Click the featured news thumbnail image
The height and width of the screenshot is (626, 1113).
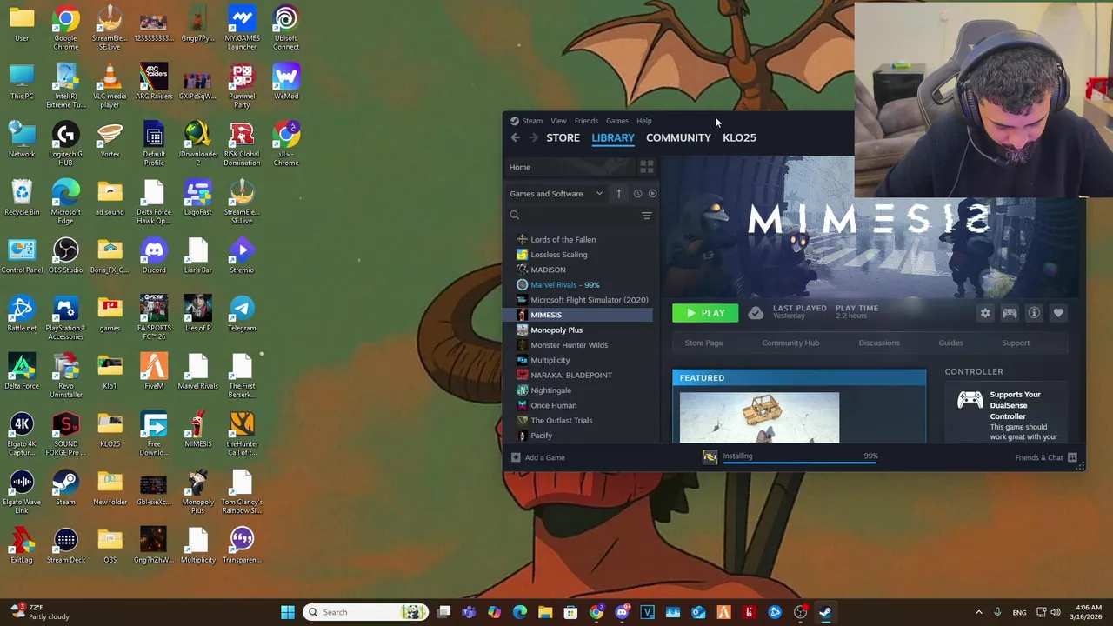759,417
